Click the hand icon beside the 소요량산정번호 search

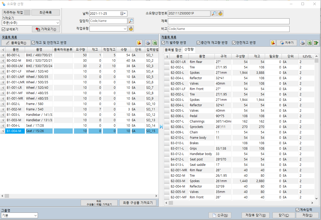(220, 13)
